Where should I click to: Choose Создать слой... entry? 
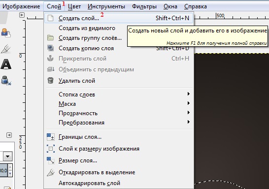coord(119,18)
